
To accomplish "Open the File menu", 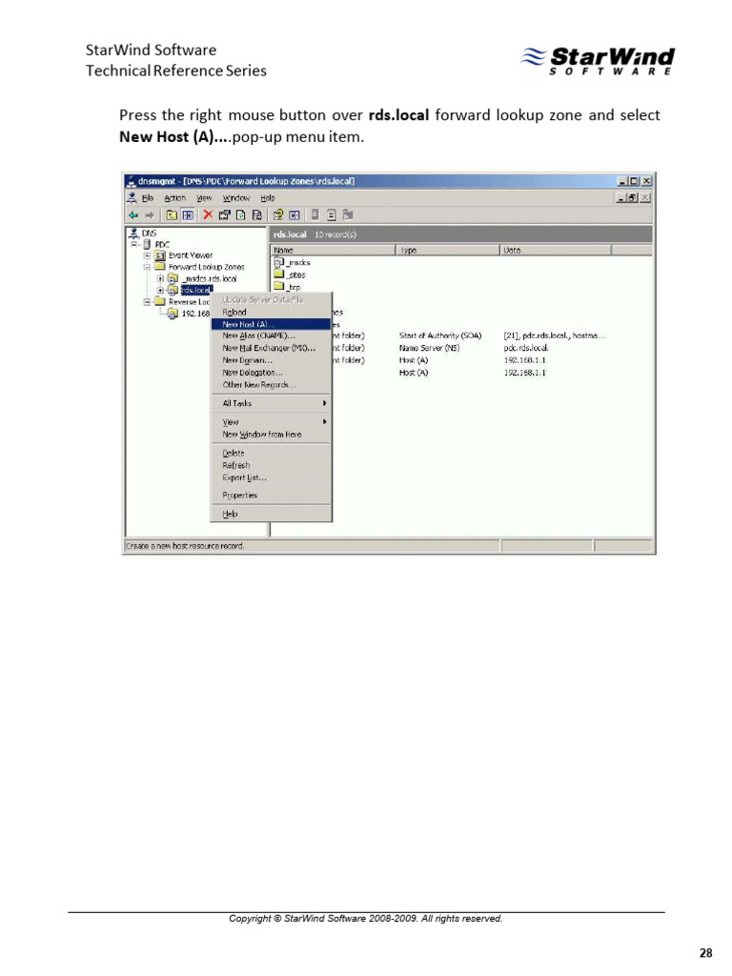I will pos(148,198).
